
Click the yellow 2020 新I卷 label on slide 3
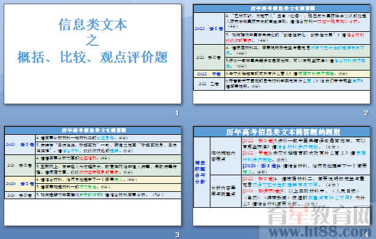point(20,184)
